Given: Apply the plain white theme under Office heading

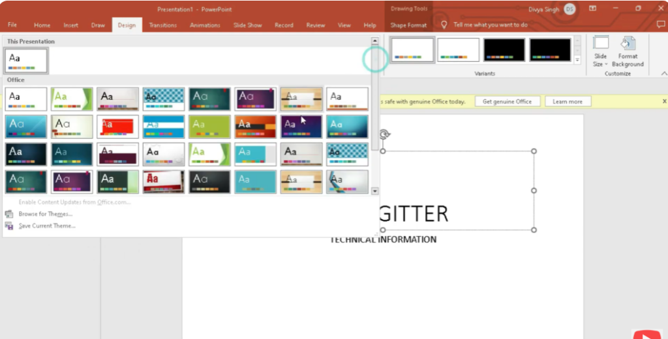Looking at the screenshot, I should pos(26,99).
